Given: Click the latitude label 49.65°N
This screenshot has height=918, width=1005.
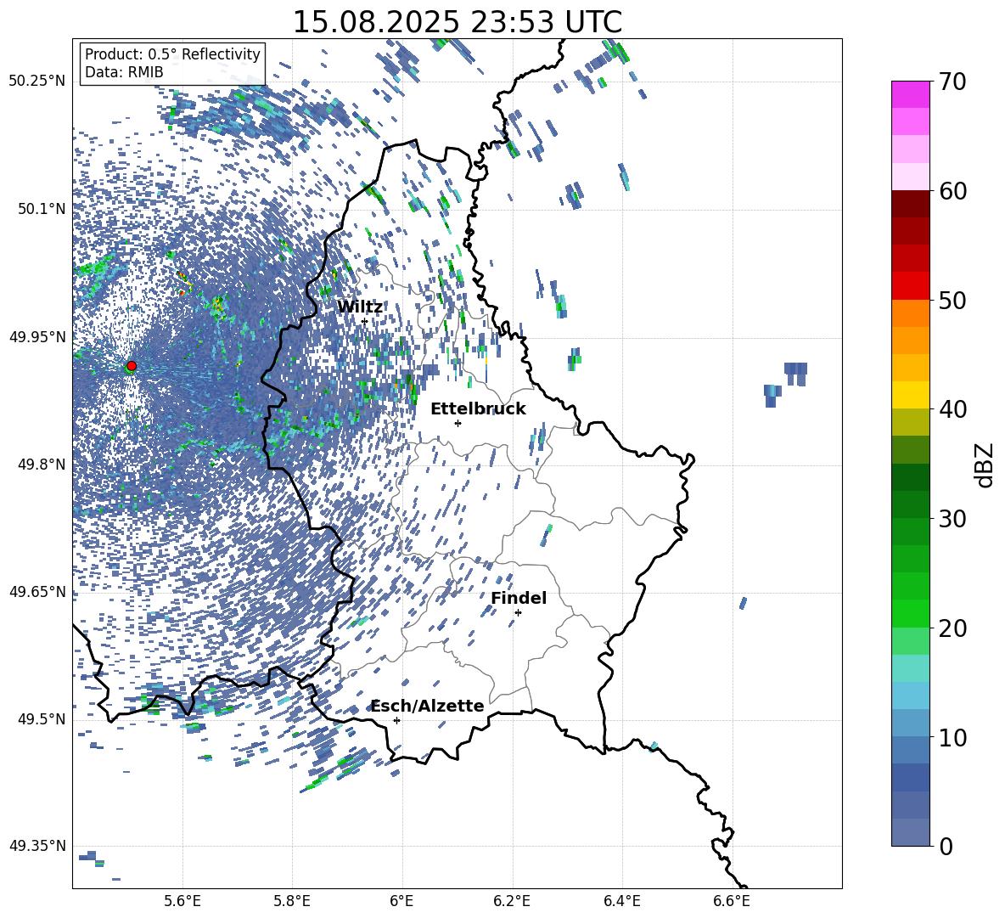Looking at the screenshot, I should (x=36, y=591).
